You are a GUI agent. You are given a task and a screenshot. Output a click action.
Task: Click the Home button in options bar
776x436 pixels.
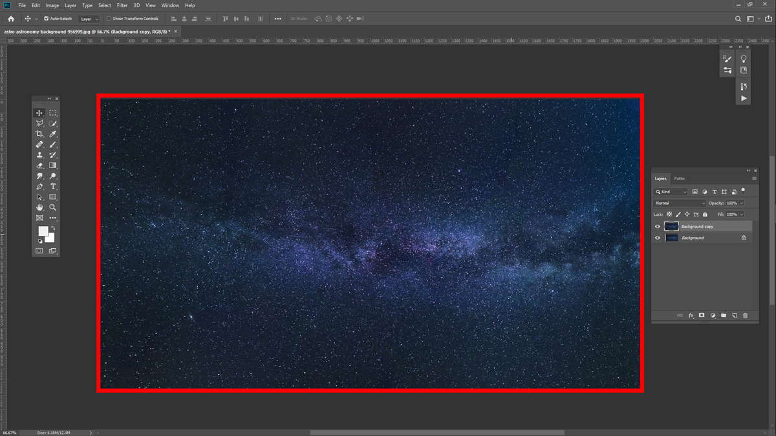[11, 19]
